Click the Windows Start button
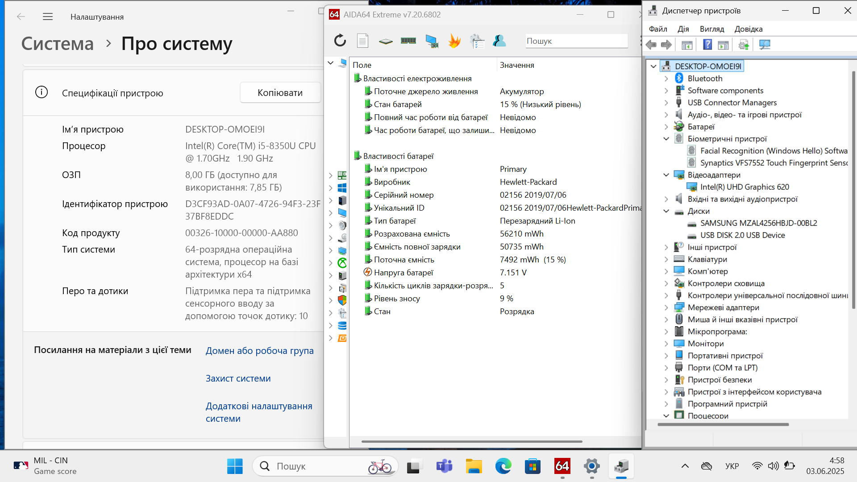The image size is (857, 482). pyautogui.click(x=235, y=466)
